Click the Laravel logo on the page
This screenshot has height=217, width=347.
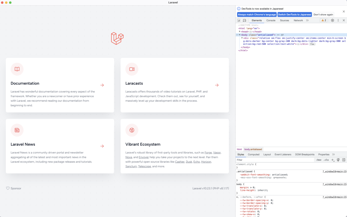[x=117, y=38]
